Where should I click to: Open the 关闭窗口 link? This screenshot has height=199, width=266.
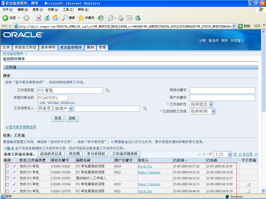click(237, 40)
